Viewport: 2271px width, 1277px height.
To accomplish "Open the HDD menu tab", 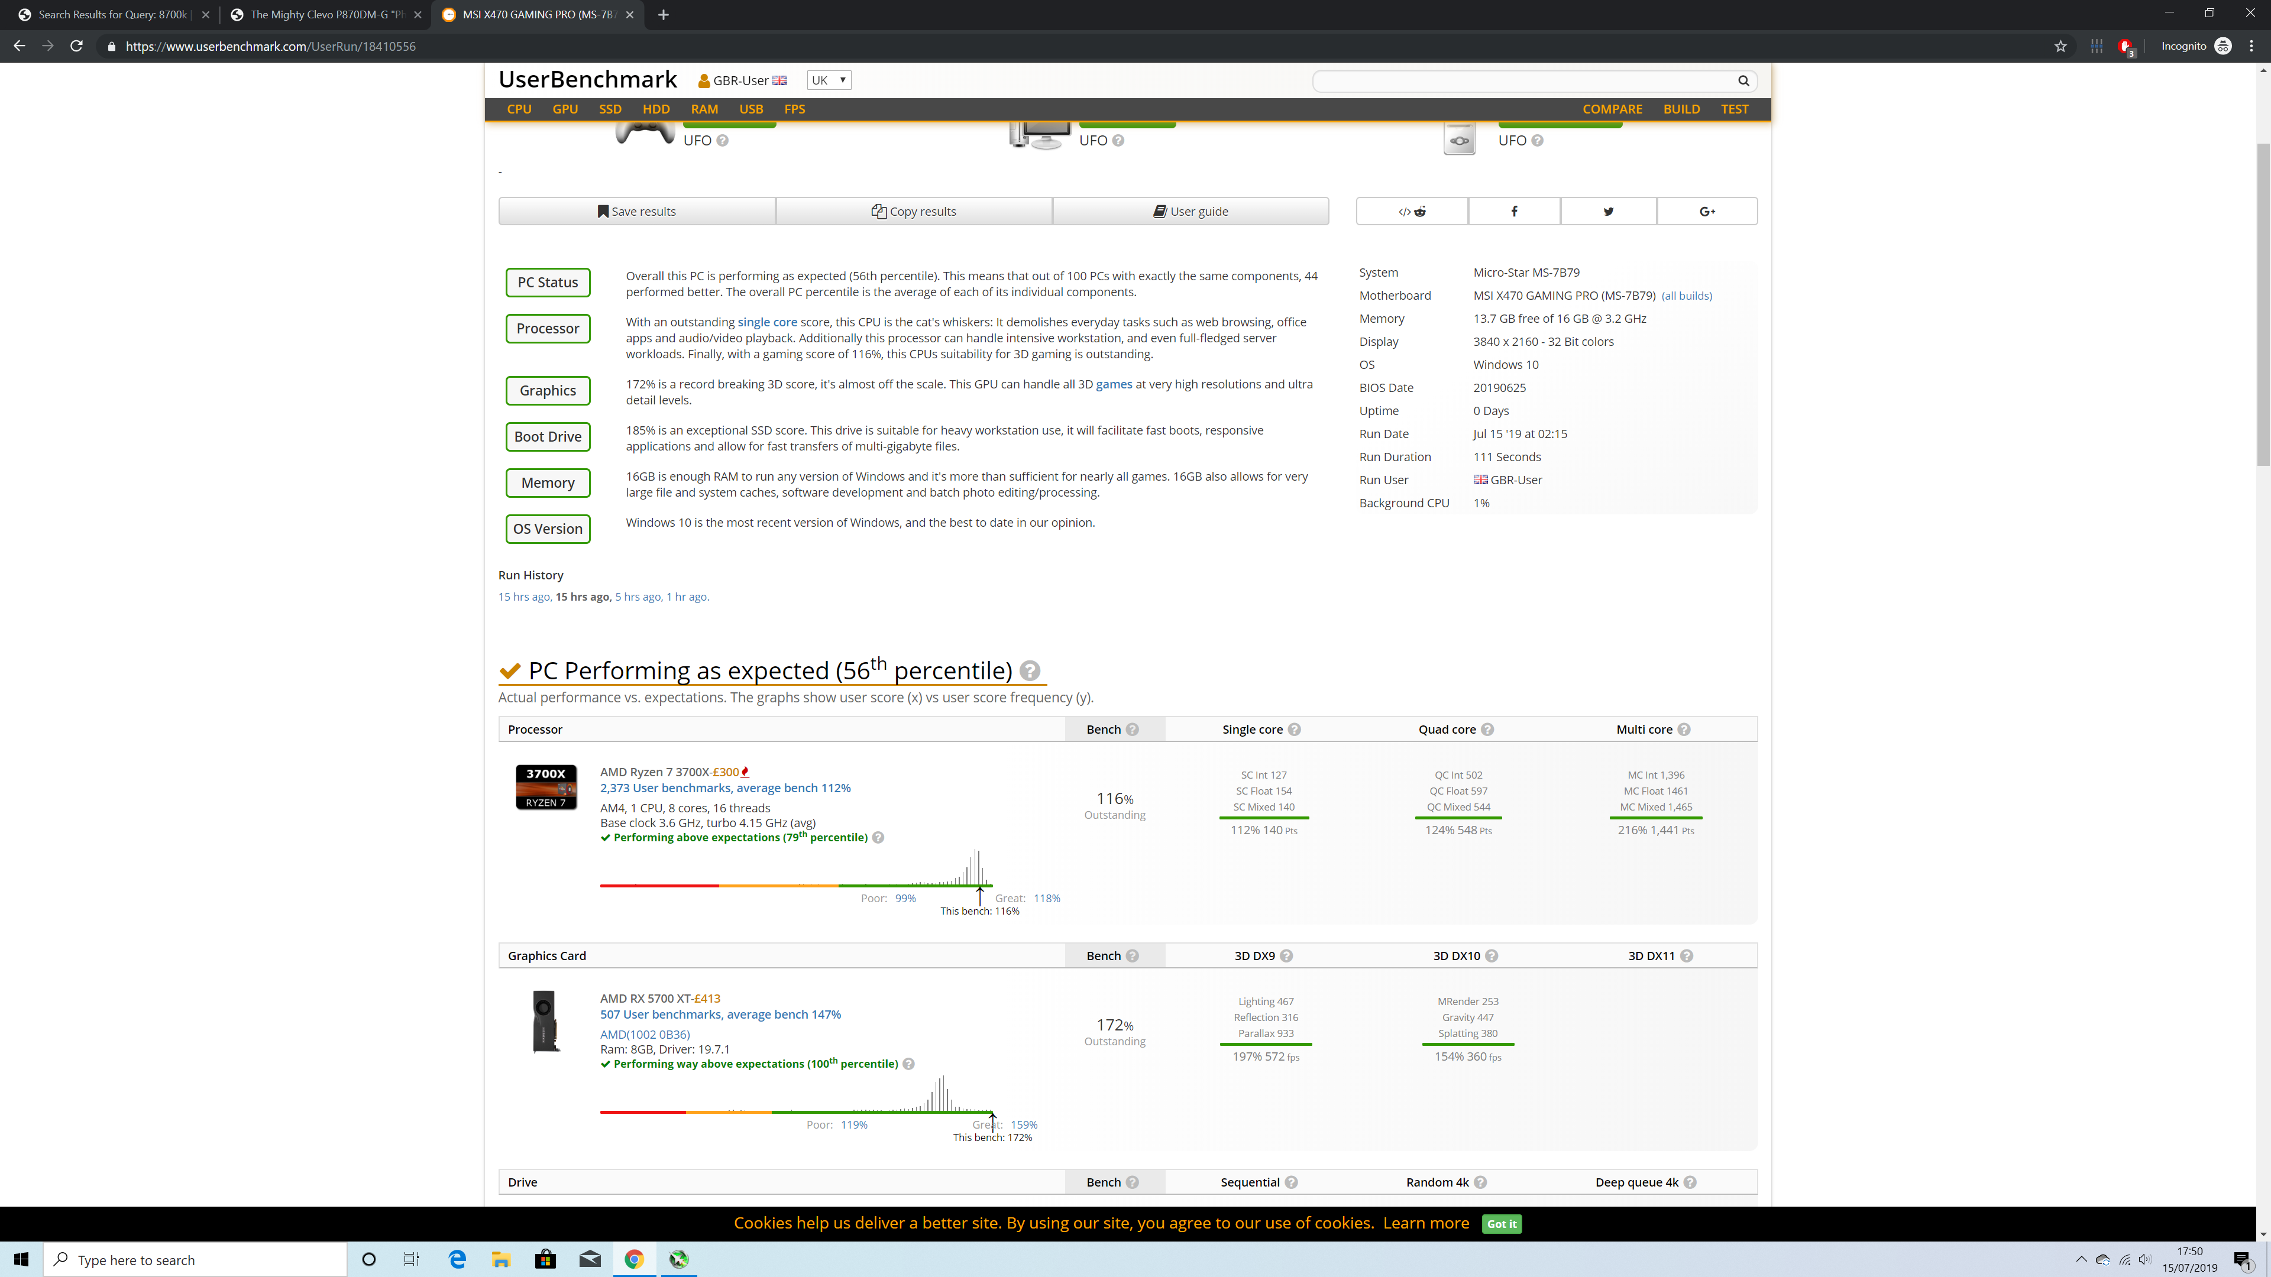I will click(x=656, y=109).
